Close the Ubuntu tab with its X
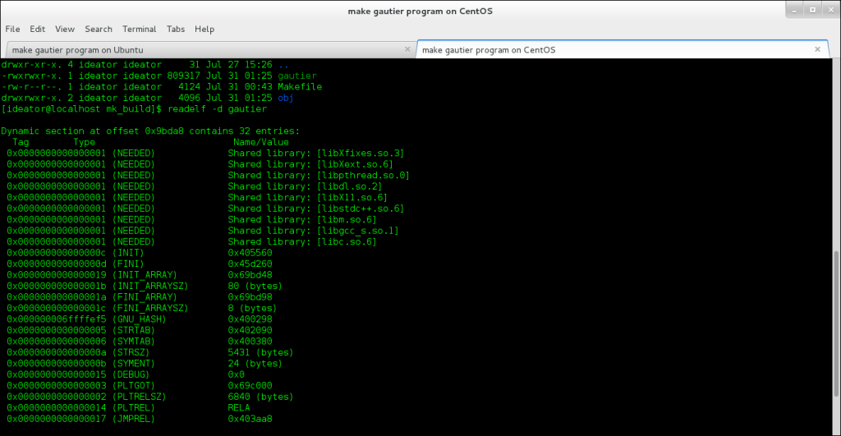The width and height of the screenshot is (841, 436). pos(407,49)
